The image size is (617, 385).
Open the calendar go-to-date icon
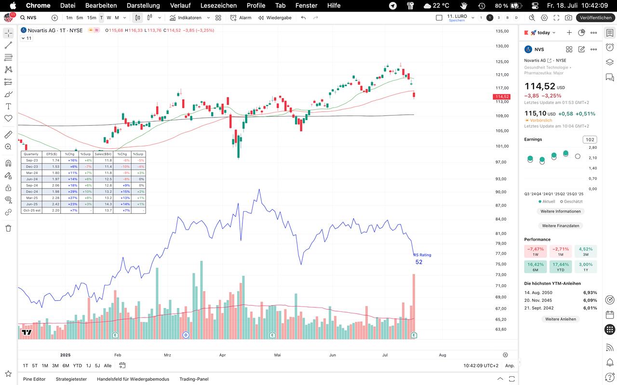tap(122, 365)
